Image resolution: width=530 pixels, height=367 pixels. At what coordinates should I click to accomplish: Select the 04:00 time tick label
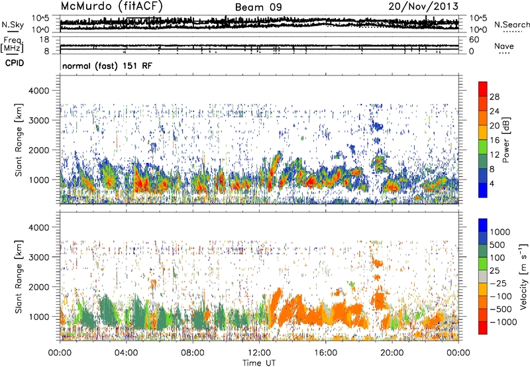[x=126, y=353]
